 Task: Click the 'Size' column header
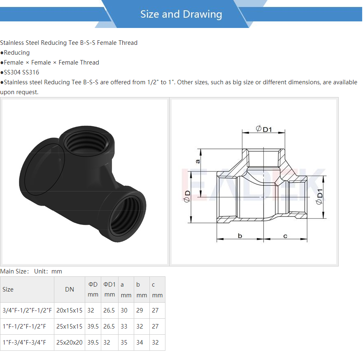(x=27, y=289)
